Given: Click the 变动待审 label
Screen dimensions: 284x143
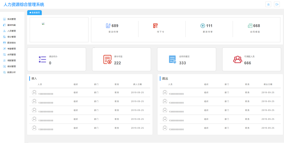Looking at the screenshot, I should tap(113, 32).
